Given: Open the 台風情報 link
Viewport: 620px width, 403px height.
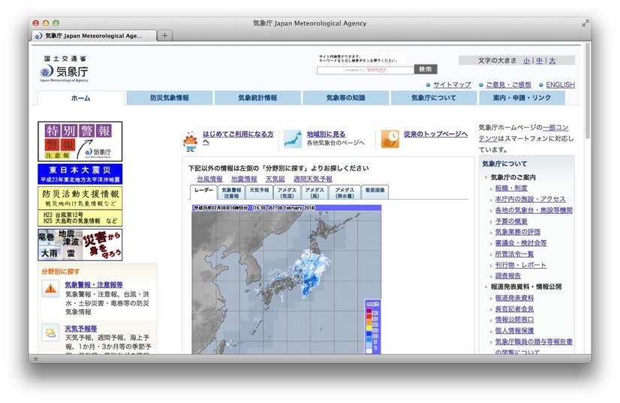Looking at the screenshot, I should 210,179.
